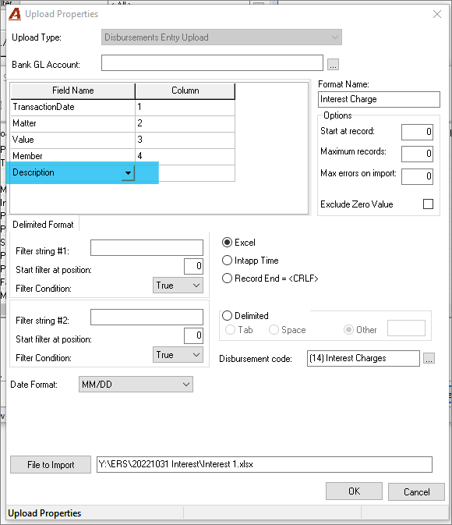This screenshot has width=452, height=525.
Task: Click the column cell of Member containing 4
Action: click(x=185, y=156)
